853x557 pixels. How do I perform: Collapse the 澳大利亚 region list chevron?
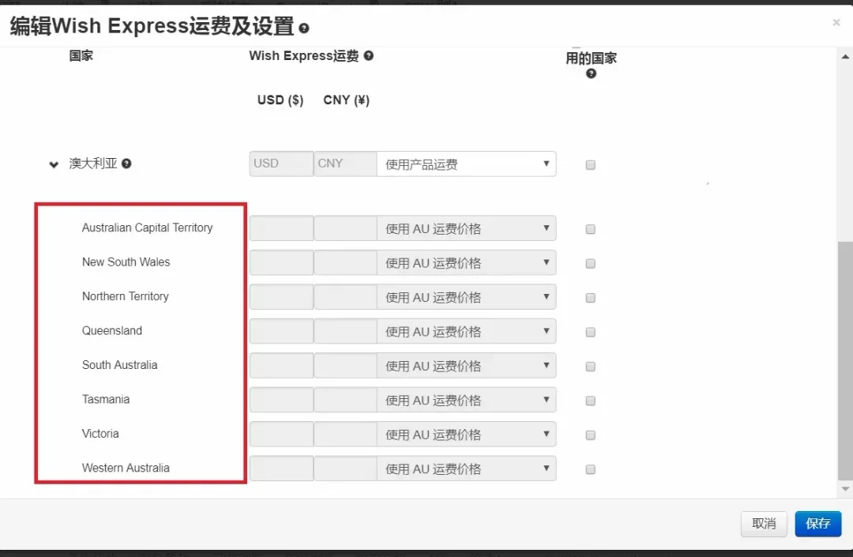click(54, 164)
